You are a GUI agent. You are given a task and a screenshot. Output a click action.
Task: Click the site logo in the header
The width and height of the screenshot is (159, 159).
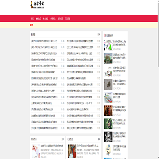pos(38,5)
